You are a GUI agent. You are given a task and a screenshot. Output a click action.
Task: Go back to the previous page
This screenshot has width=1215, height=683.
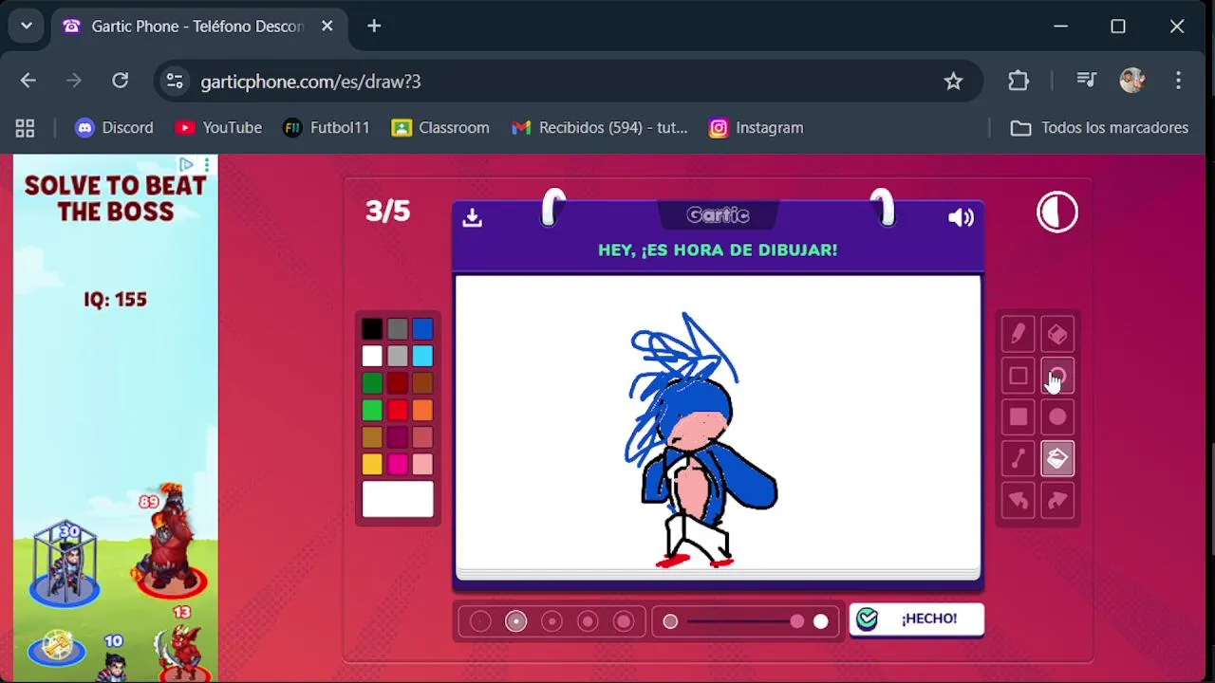(x=28, y=81)
